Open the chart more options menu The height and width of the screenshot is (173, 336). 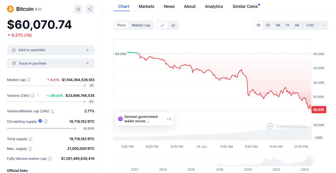coord(323,25)
